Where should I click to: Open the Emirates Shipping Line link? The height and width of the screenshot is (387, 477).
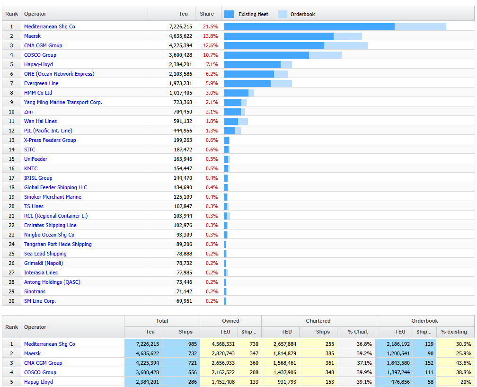tap(50, 225)
